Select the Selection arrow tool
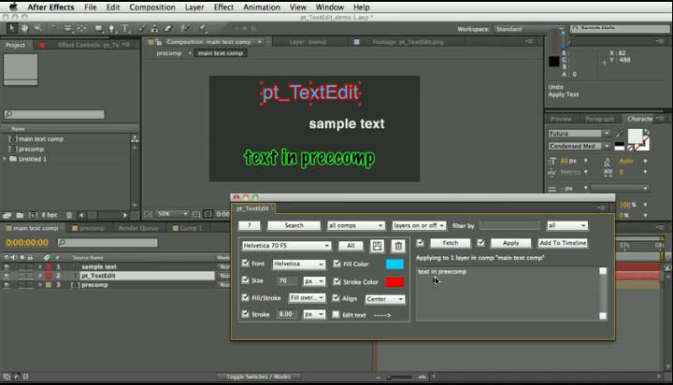Viewport: 673px width, 385px height. coord(11,28)
